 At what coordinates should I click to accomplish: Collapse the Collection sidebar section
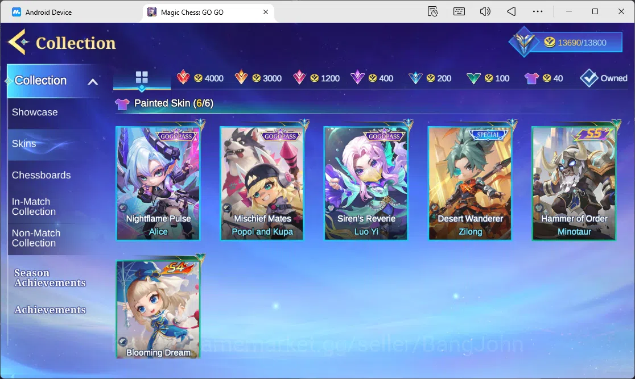click(93, 82)
